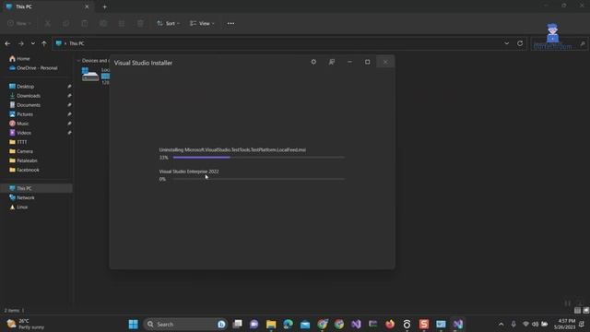
Task: Click the uninstalling component progress bar
Action: (258, 158)
